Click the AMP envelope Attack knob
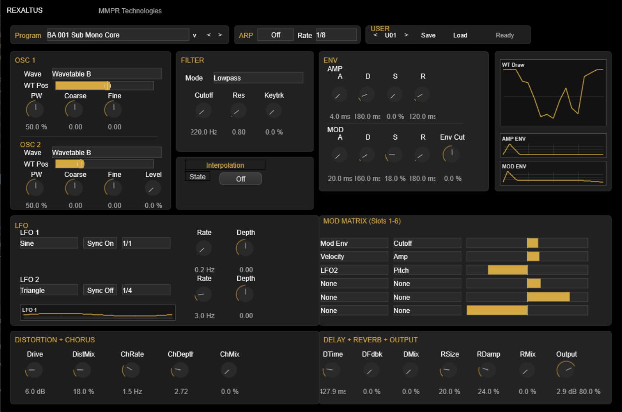 tap(339, 95)
